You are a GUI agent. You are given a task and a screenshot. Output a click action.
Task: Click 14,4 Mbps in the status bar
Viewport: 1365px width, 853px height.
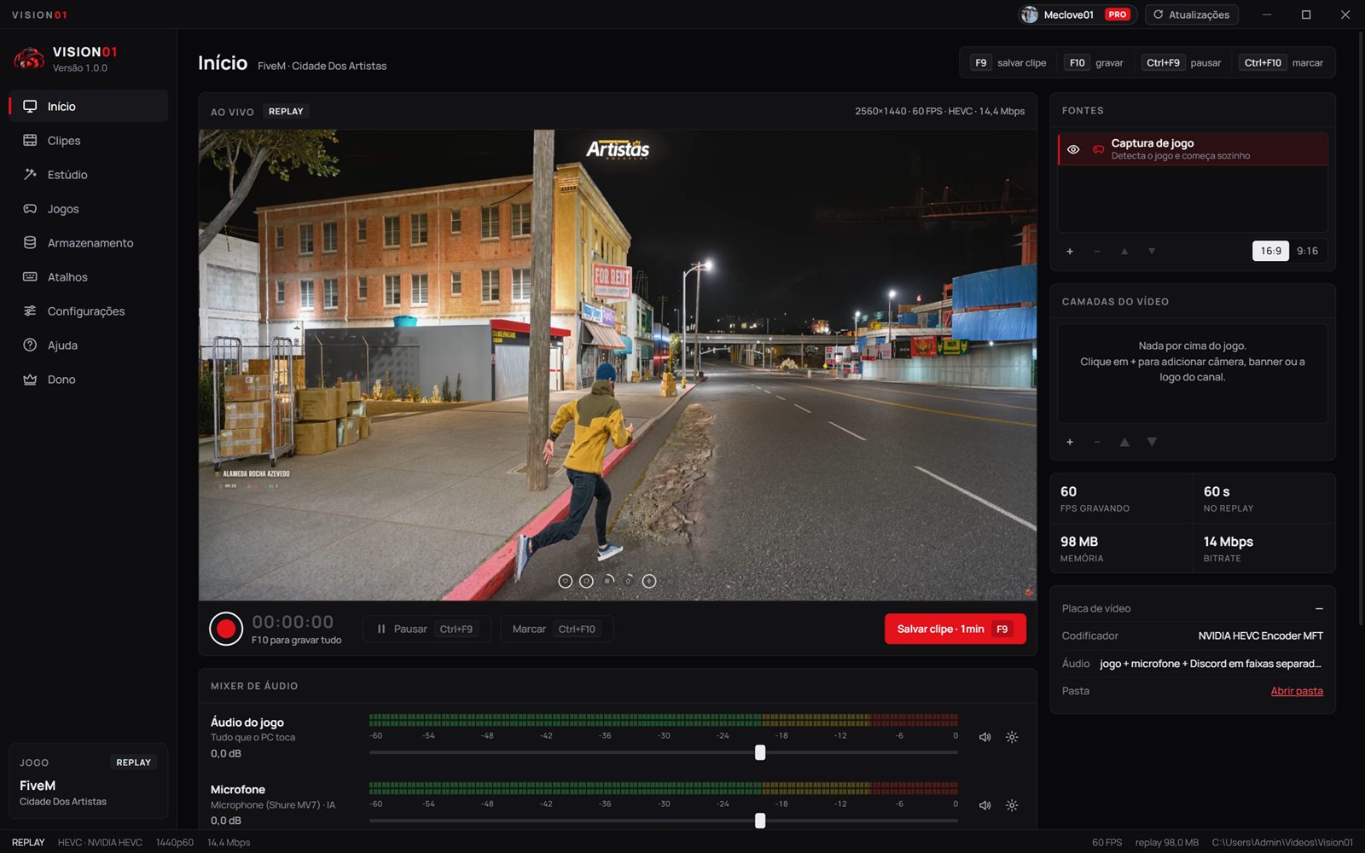229,843
